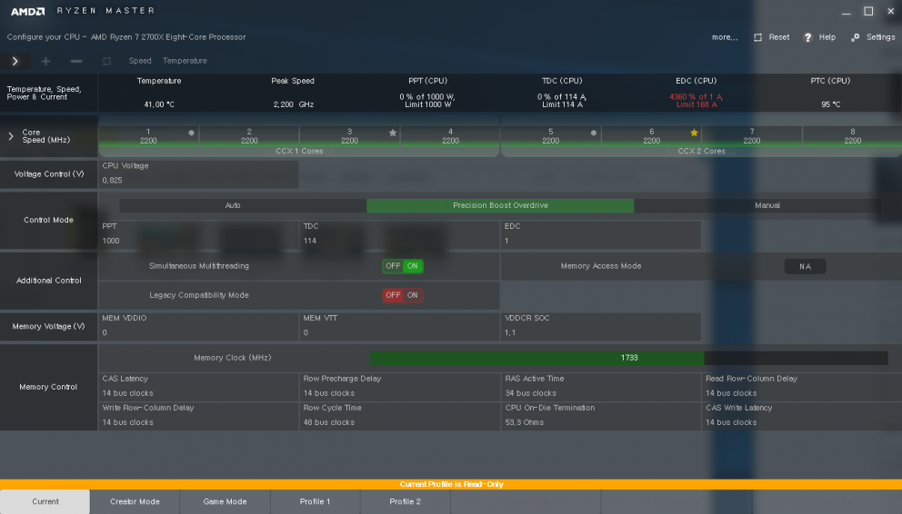Toggle Speed graph option
The height and width of the screenshot is (514, 902).
(x=140, y=61)
